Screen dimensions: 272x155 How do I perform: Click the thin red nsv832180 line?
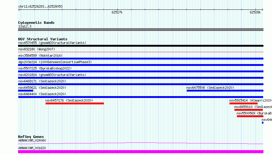141,52
